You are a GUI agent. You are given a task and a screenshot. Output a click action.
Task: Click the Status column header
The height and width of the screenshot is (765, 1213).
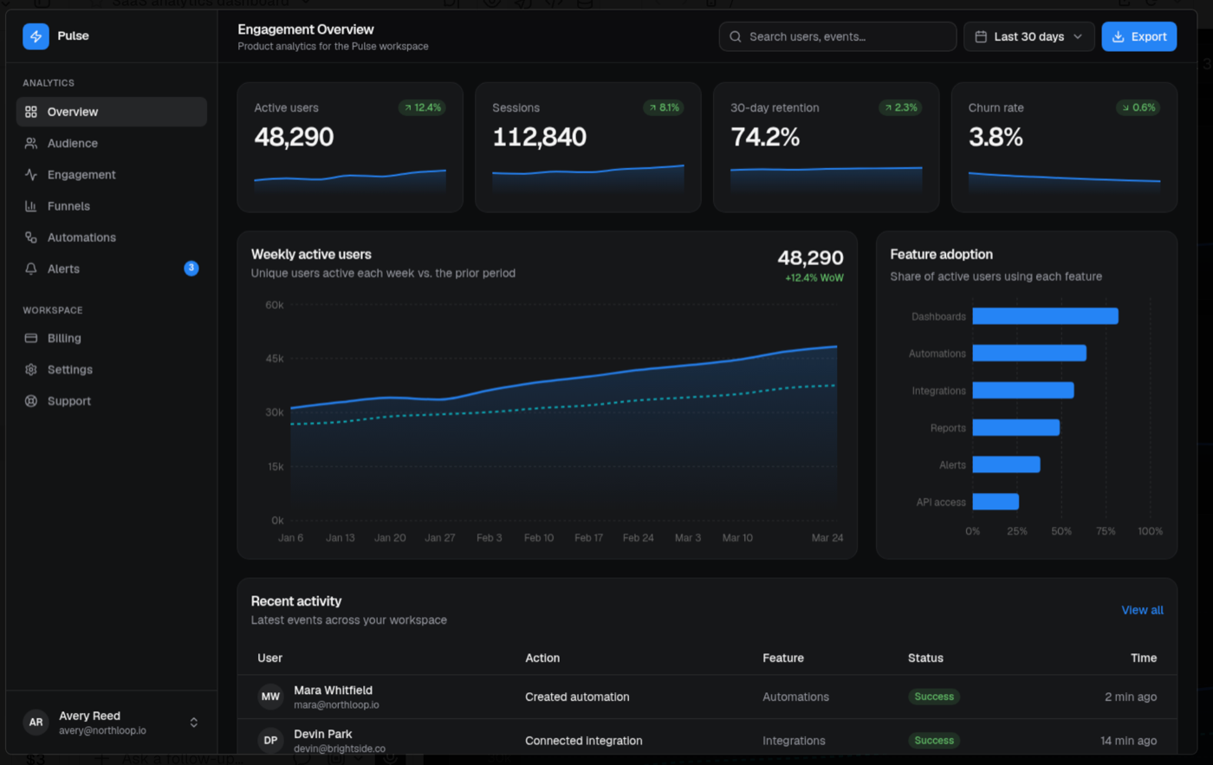click(925, 658)
